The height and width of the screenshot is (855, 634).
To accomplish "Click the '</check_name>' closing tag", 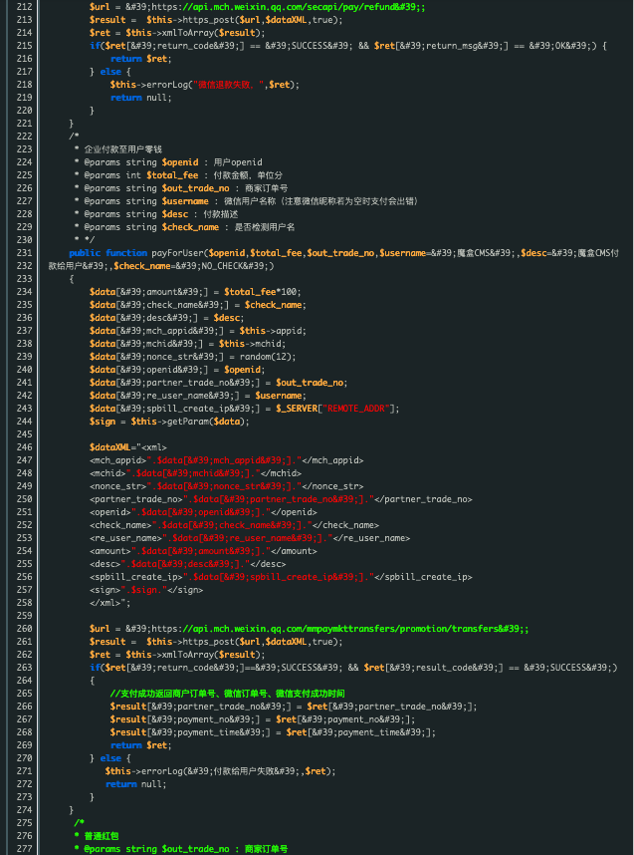I will point(345,525).
